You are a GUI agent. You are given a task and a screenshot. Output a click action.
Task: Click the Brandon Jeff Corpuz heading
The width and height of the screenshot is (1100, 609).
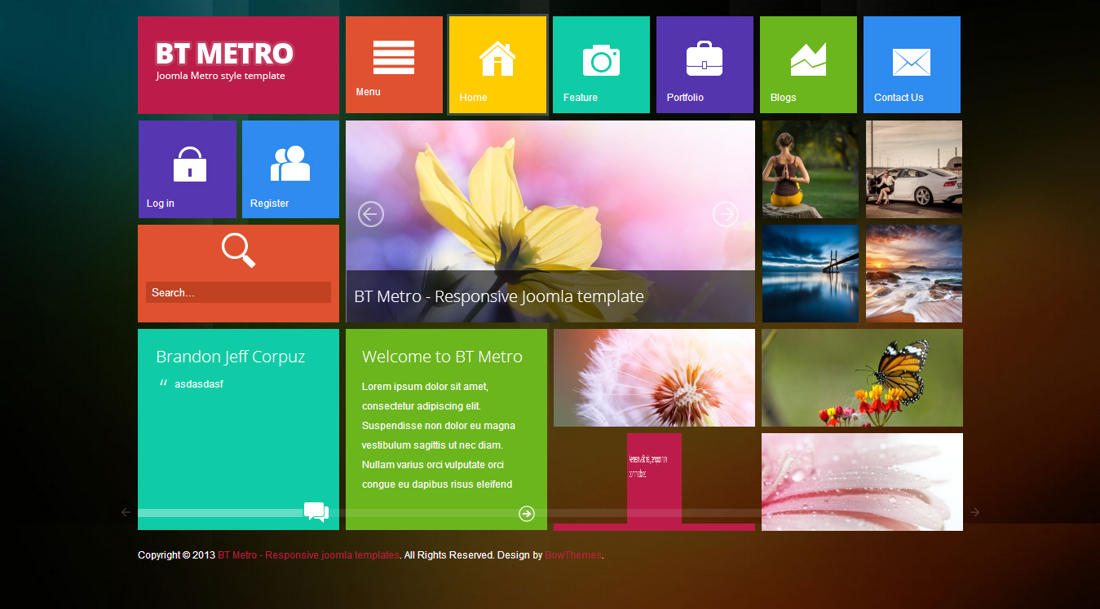pos(231,357)
